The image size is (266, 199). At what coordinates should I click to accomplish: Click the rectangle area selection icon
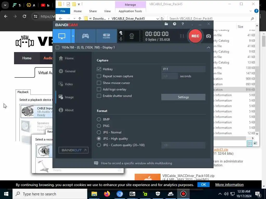coord(57,47)
